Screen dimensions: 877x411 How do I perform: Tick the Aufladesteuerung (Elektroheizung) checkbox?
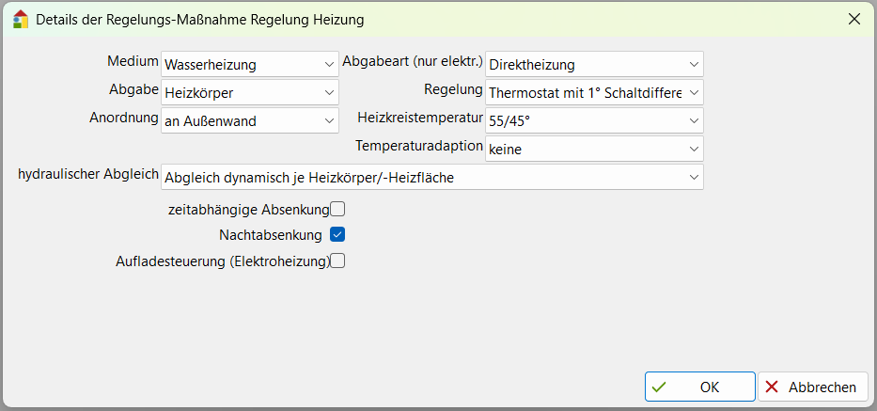click(337, 261)
